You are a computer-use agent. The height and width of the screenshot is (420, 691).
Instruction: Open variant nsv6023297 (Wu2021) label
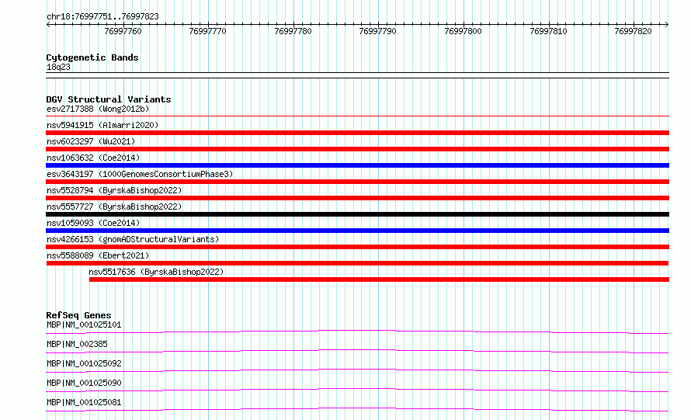coord(91,141)
